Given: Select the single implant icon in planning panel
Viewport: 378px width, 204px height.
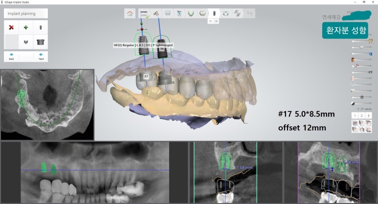Looking at the screenshot, I should point(41,28).
